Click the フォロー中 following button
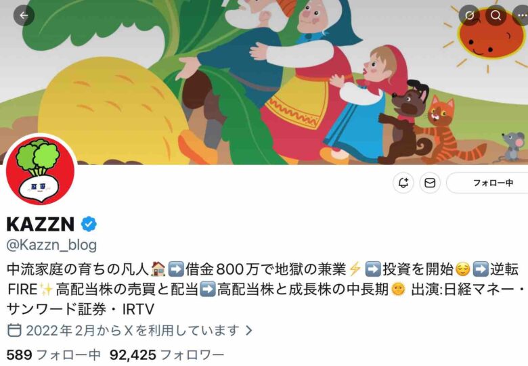This screenshot has height=366, width=528. click(487, 183)
